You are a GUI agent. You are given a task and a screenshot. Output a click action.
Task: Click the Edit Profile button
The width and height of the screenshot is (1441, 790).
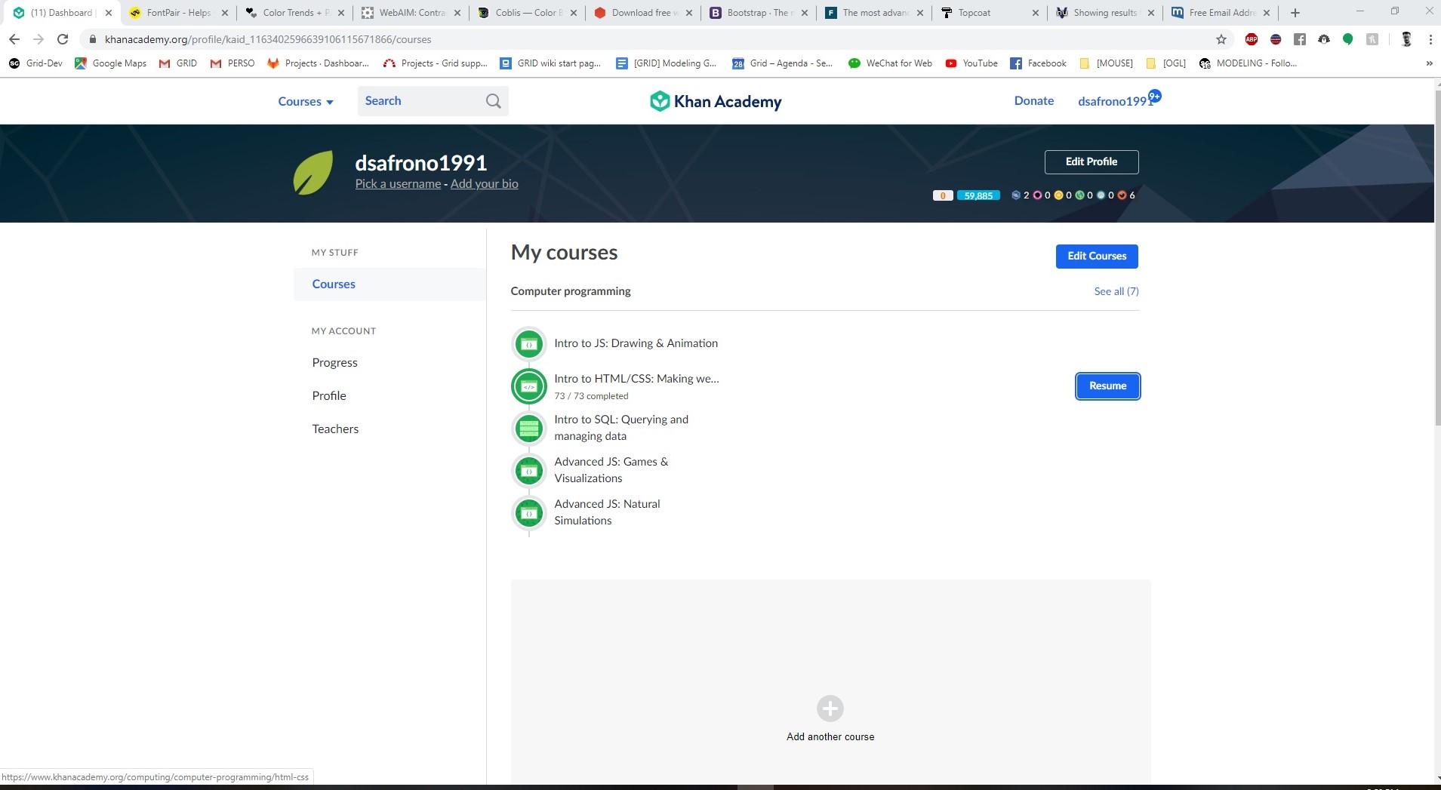pyautogui.click(x=1092, y=161)
